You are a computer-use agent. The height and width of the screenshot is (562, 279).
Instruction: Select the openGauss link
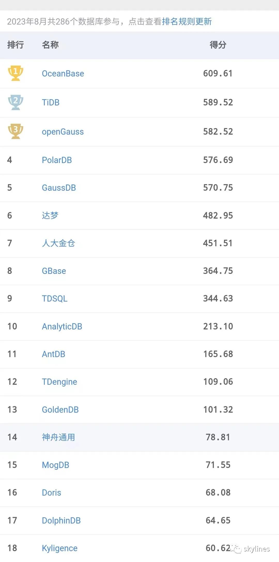(63, 132)
